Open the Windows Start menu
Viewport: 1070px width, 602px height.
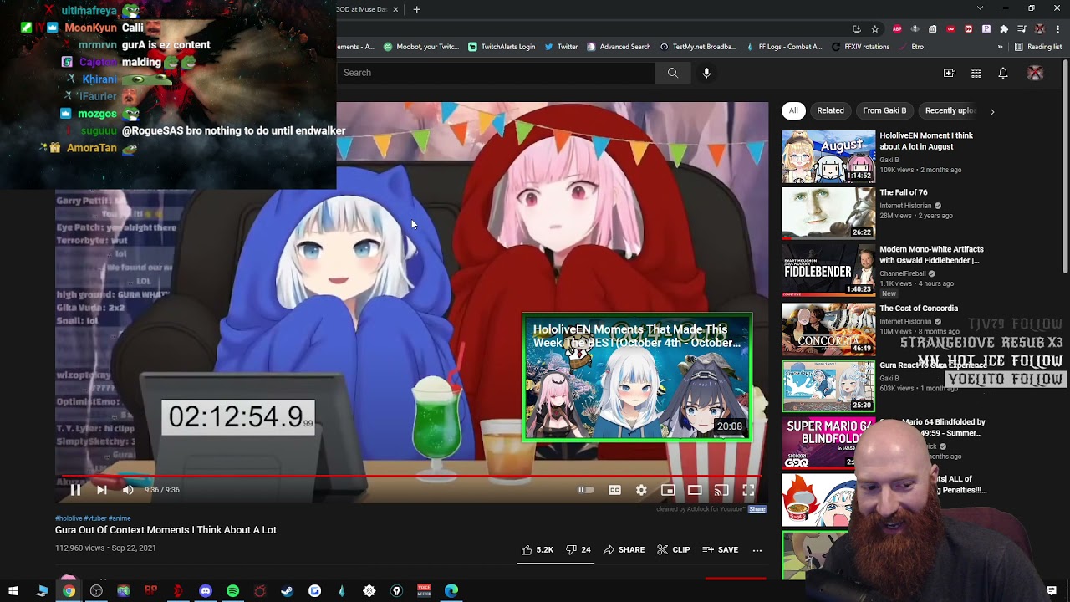(13, 591)
